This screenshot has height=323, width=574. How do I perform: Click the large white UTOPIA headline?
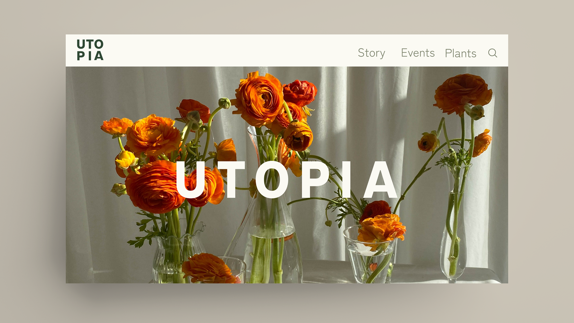(287, 179)
